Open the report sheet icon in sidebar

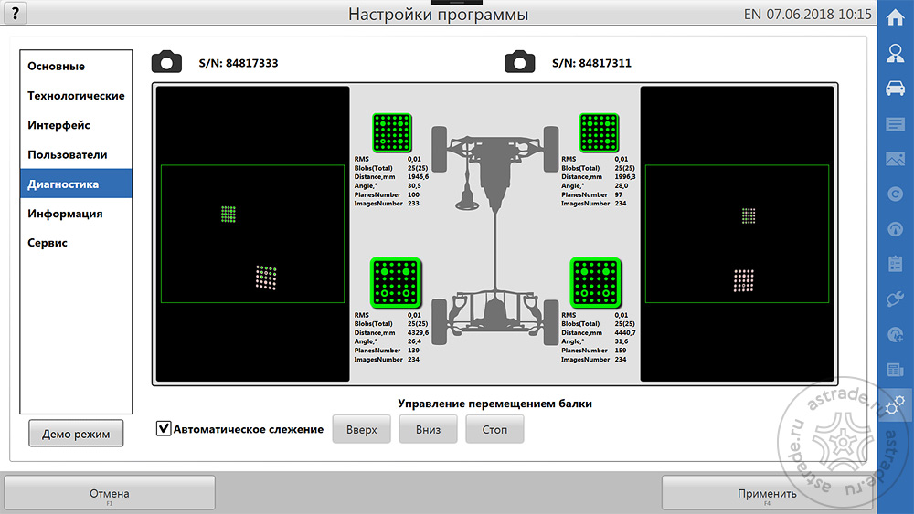896,370
